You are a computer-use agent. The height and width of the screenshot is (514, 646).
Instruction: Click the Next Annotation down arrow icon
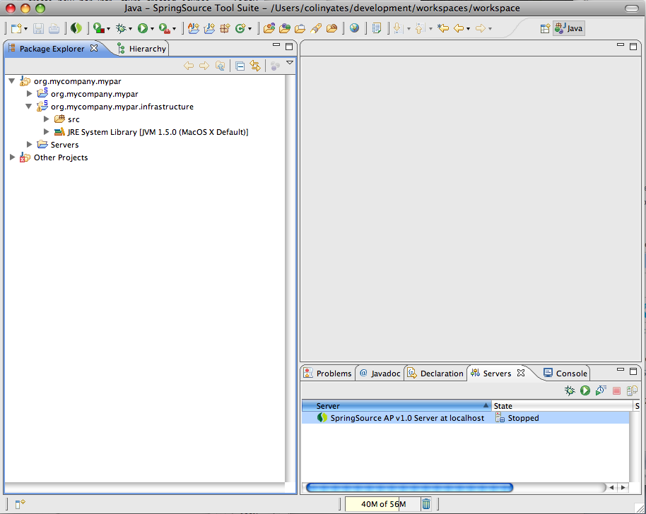(x=398, y=28)
